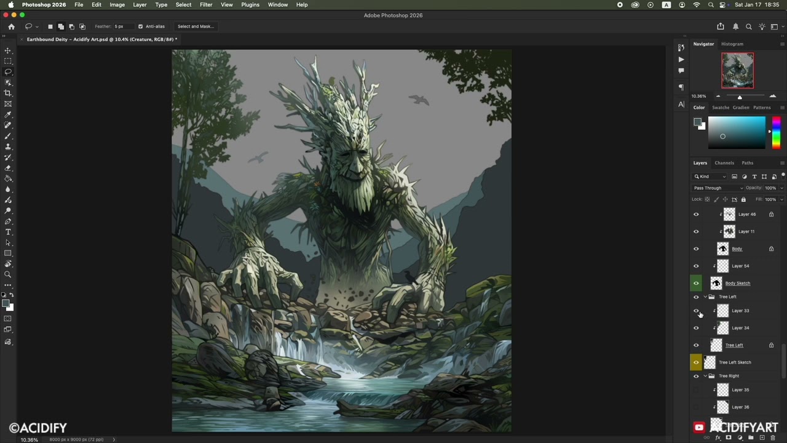787x443 pixels.
Task: Open the Plugins menu
Action: tap(250, 4)
